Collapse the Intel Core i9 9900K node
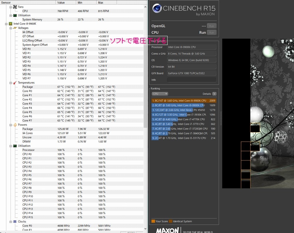Image resolution: width=294 pixels, height=233 pixels. 6,24
